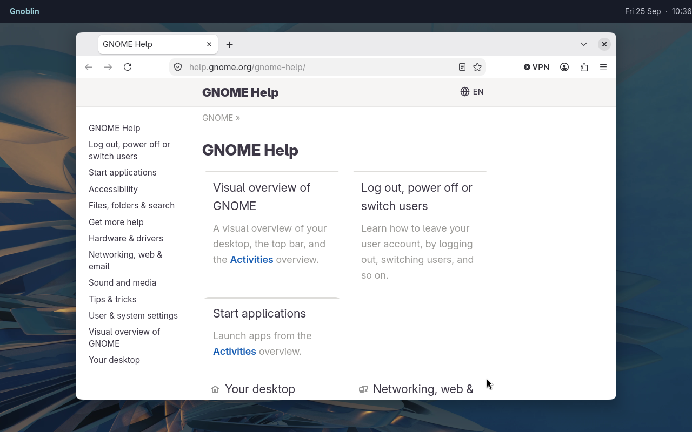
Task: Open sidebar link Files, folders & search
Action: coord(131,206)
